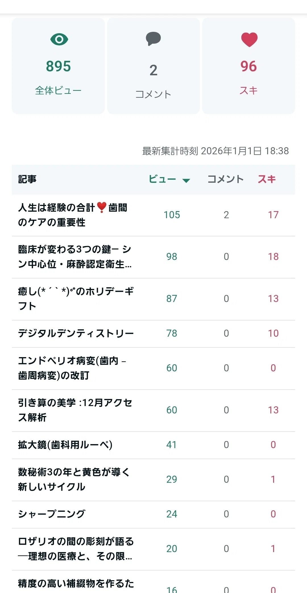Tap the 記事 column header
307x593 pixels.
coord(27,179)
